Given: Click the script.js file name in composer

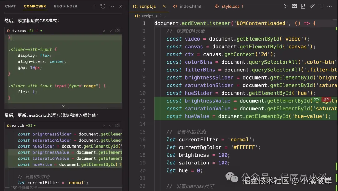Looking at the screenshot, I should pos(18,125).
